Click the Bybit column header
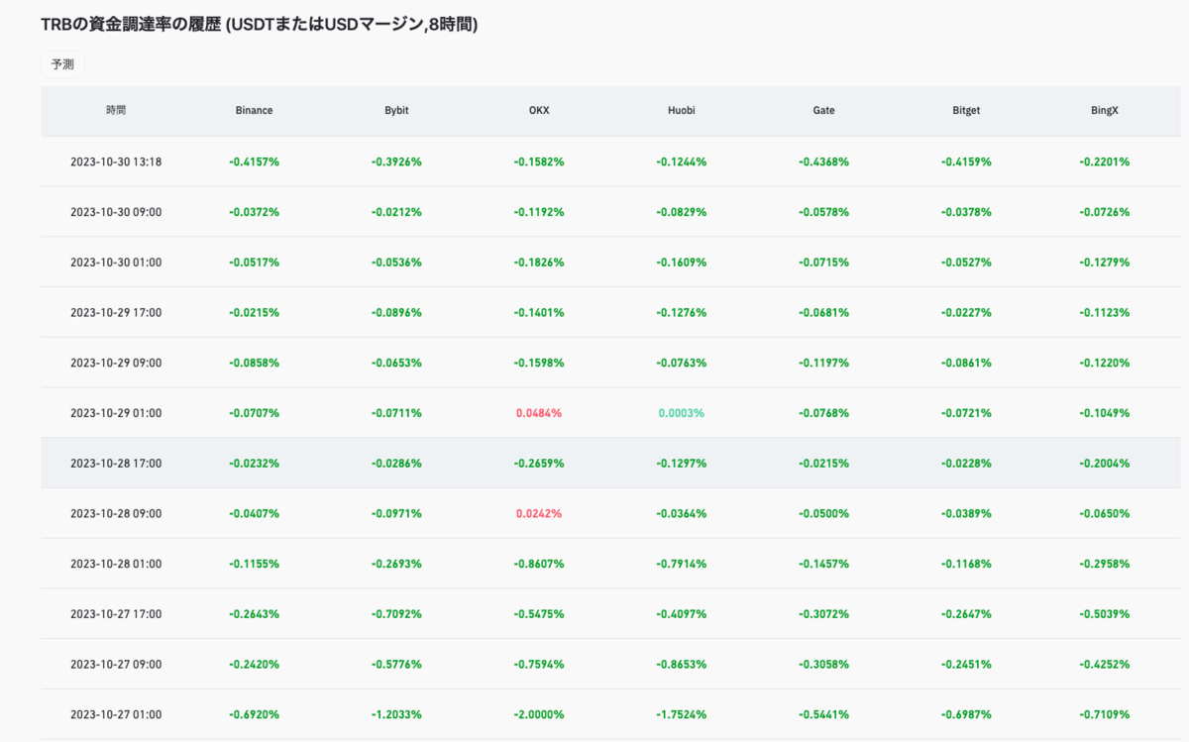Viewport: 1189px width, 742px height. pyautogui.click(x=396, y=111)
